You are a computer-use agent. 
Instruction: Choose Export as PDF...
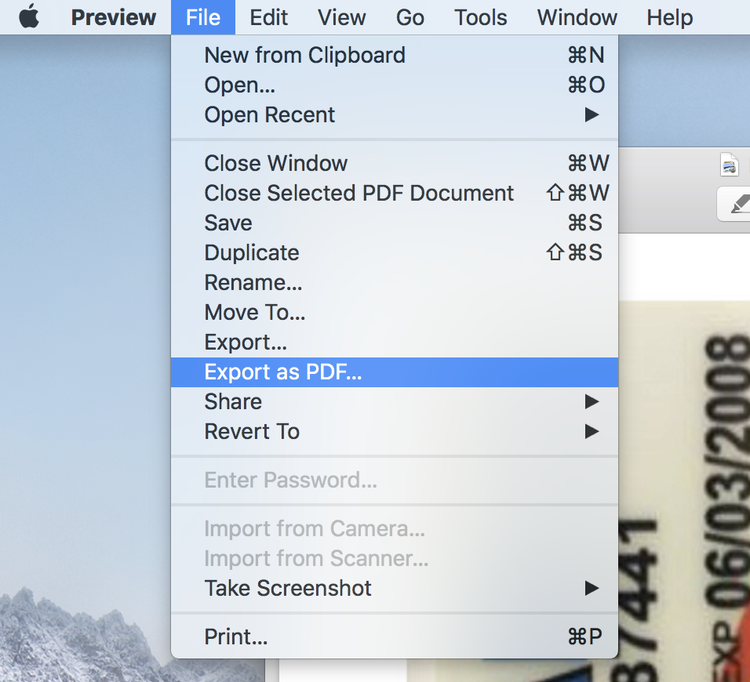click(395, 372)
